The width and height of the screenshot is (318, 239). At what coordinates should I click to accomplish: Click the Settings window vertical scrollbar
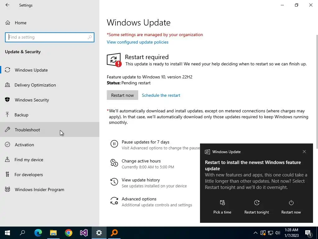tap(317, 91)
